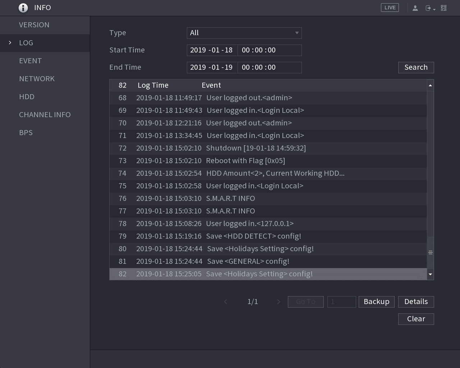Click the End Time clock field

pos(270,68)
